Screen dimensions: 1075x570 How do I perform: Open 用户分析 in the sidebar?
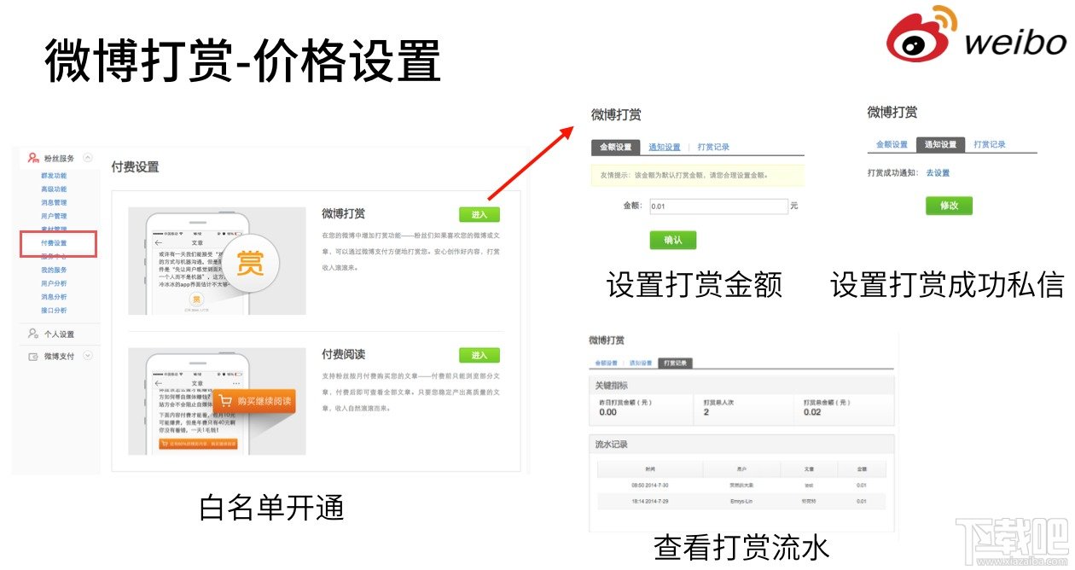54,283
